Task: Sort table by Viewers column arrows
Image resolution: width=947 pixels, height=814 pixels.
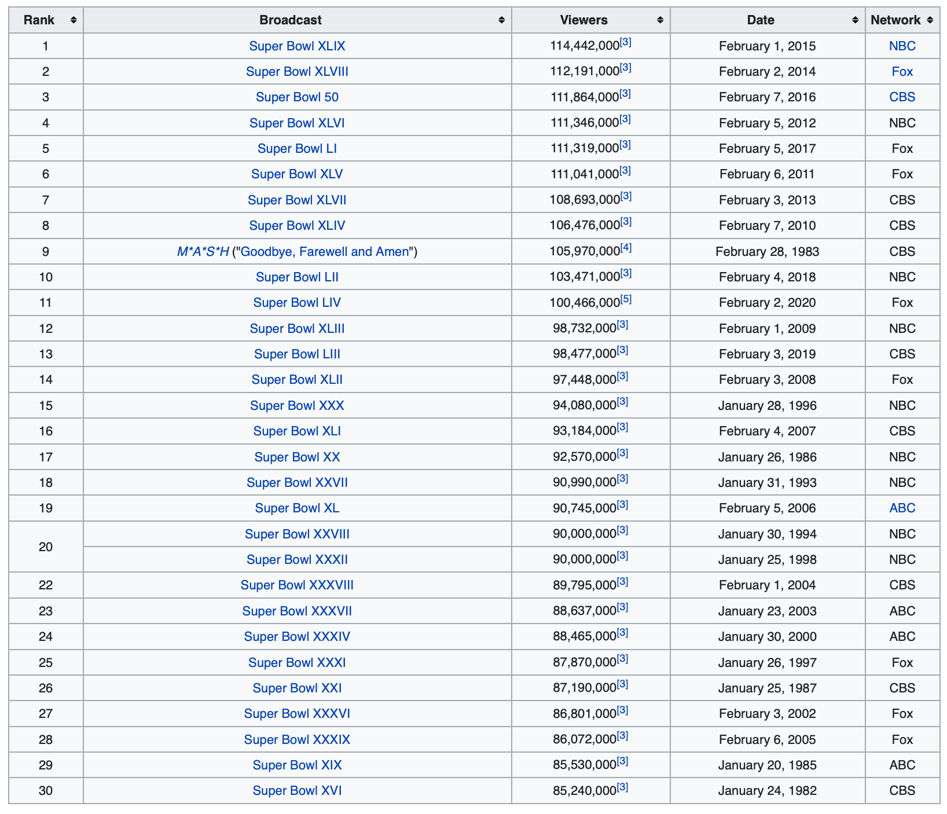Action: point(660,20)
